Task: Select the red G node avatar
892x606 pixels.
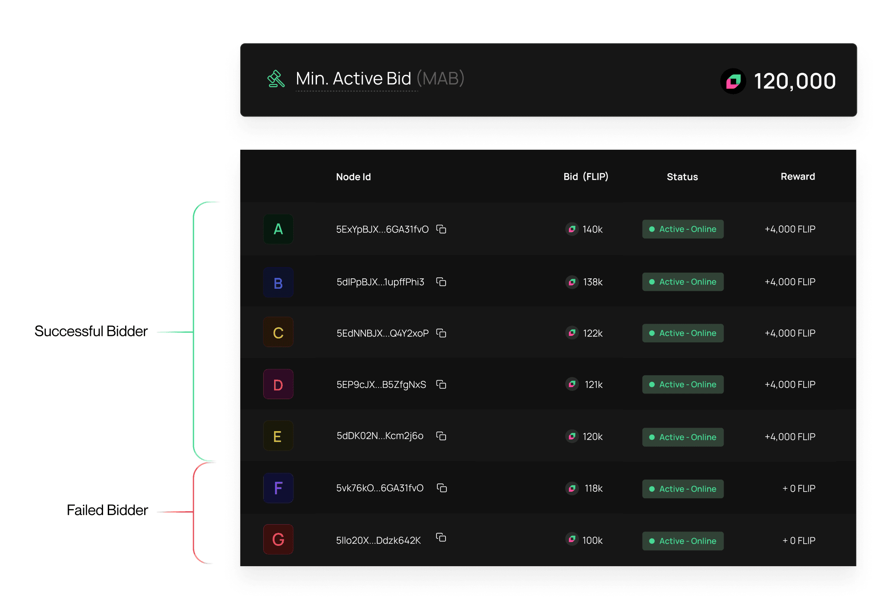Action: click(278, 539)
